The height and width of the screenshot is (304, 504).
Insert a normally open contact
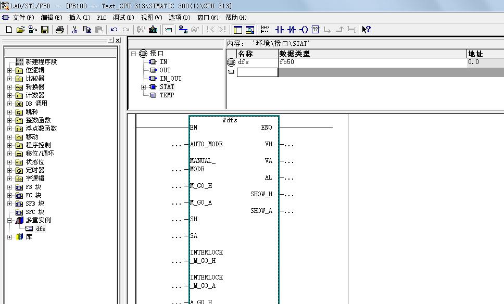point(280,30)
